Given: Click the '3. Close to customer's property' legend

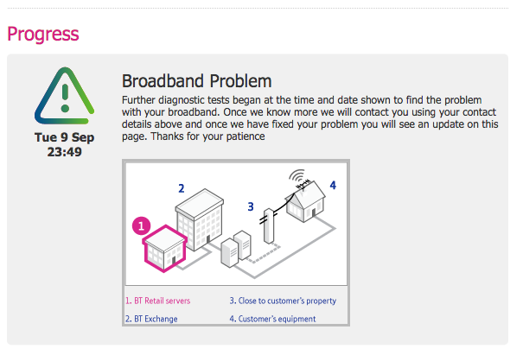Looking at the screenshot, I should 283,301.
